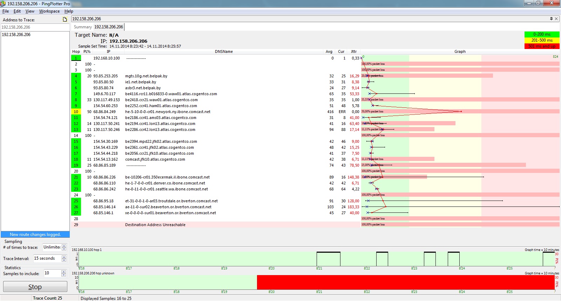Screen dimensions: 561x301
Task: Select hop 18 green box for 154.54.13.162
Action: pyautogui.click(x=76, y=159)
